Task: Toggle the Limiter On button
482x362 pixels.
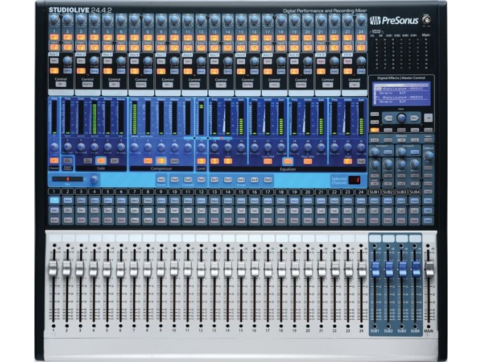Action: (201, 161)
